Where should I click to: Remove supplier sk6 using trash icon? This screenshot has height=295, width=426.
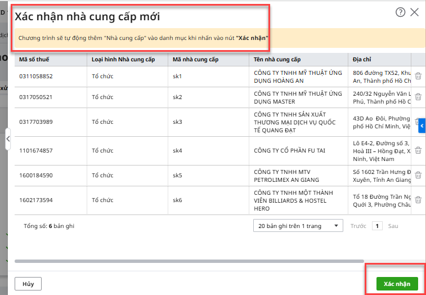418,200
